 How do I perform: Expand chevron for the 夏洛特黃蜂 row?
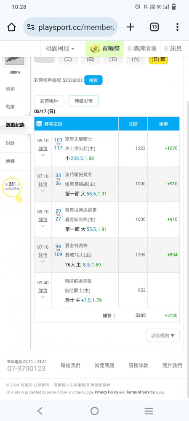43,261
